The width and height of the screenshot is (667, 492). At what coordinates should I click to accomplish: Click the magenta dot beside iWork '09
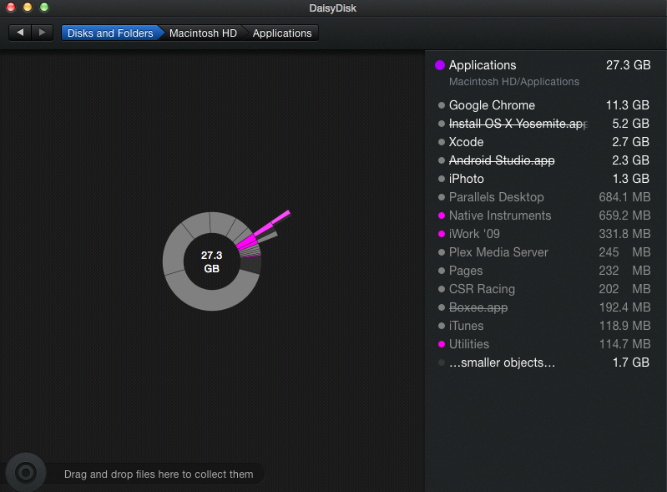click(x=442, y=234)
